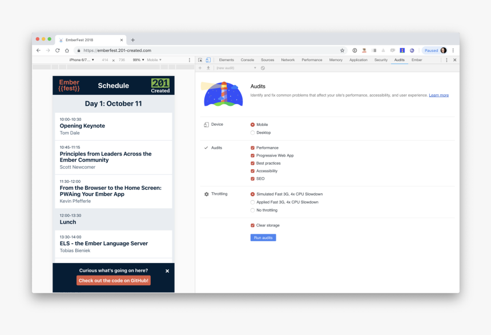Close the EmberFest 2018 tab
491x335 pixels.
tap(122, 40)
